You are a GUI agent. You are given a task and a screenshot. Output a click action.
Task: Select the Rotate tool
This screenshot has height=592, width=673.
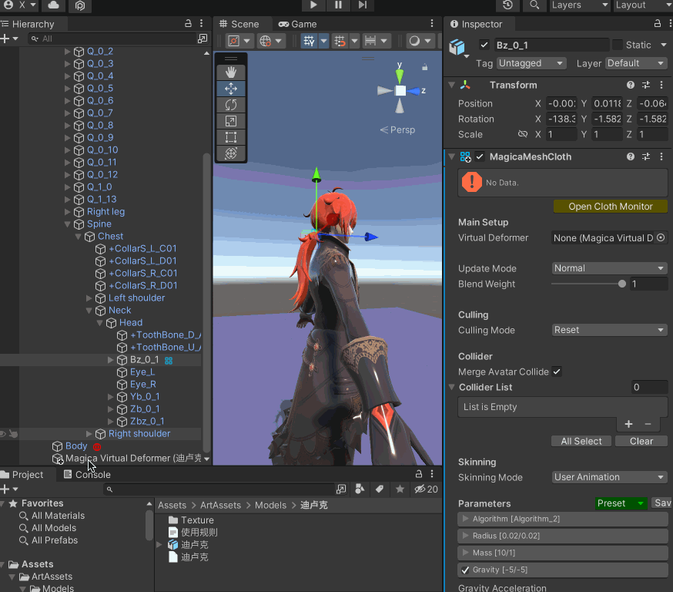pos(230,105)
